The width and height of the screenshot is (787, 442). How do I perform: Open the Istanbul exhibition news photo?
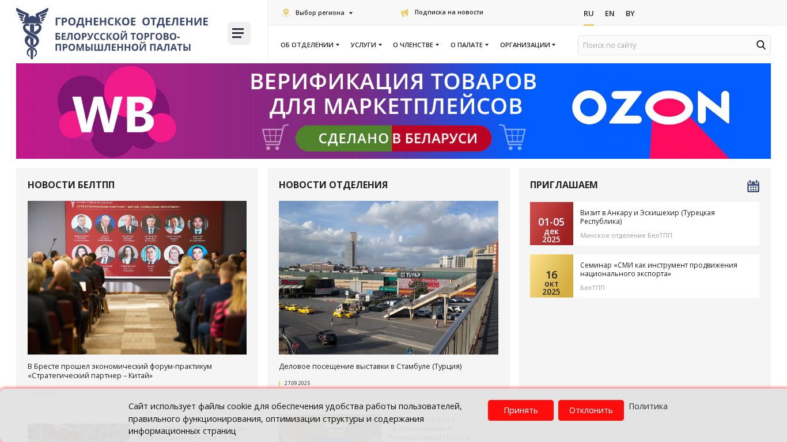[388, 277]
